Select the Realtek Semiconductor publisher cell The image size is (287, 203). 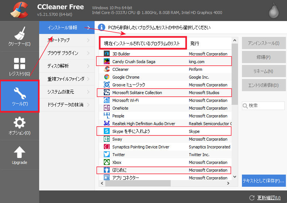[x=210, y=124]
